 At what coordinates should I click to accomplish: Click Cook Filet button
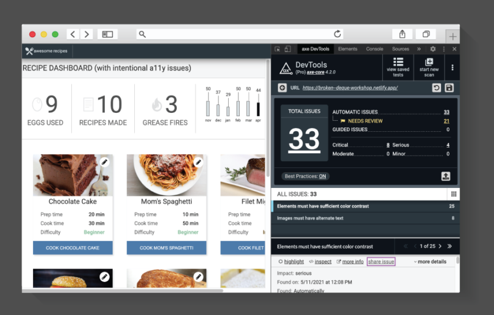pos(243,248)
